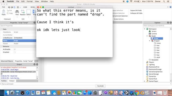Click the Paste icon in Clipboard group
172x96 pixels.
point(3,12)
